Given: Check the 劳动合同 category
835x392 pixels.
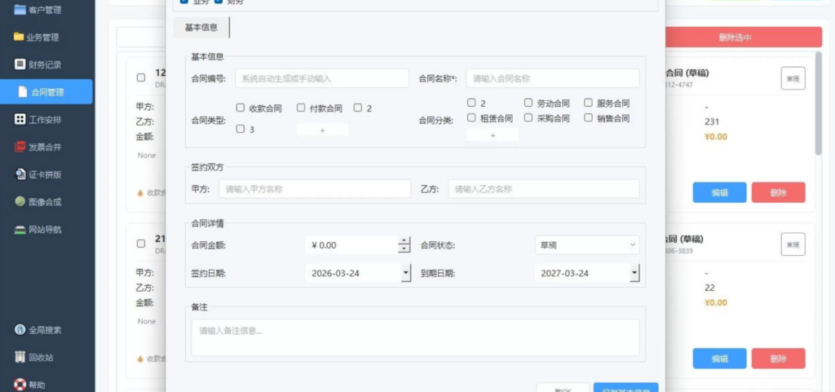Looking at the screenshot, I should 528,103.
